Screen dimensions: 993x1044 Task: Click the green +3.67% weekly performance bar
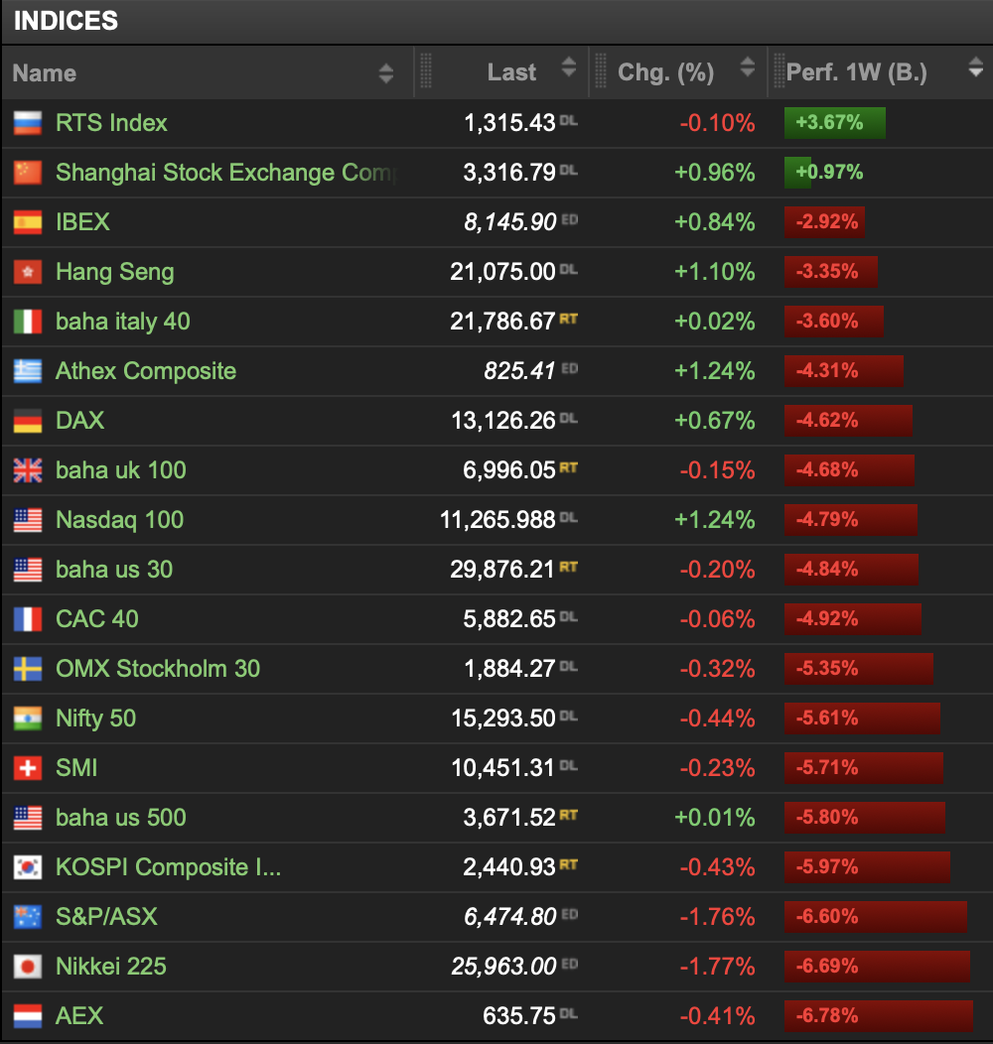[x=834, y=123]
